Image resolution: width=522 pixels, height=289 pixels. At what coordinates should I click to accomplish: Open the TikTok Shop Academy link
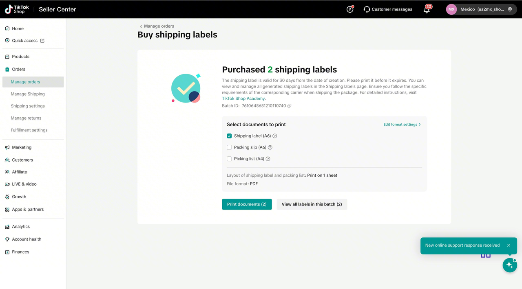[x=244, y=99]
